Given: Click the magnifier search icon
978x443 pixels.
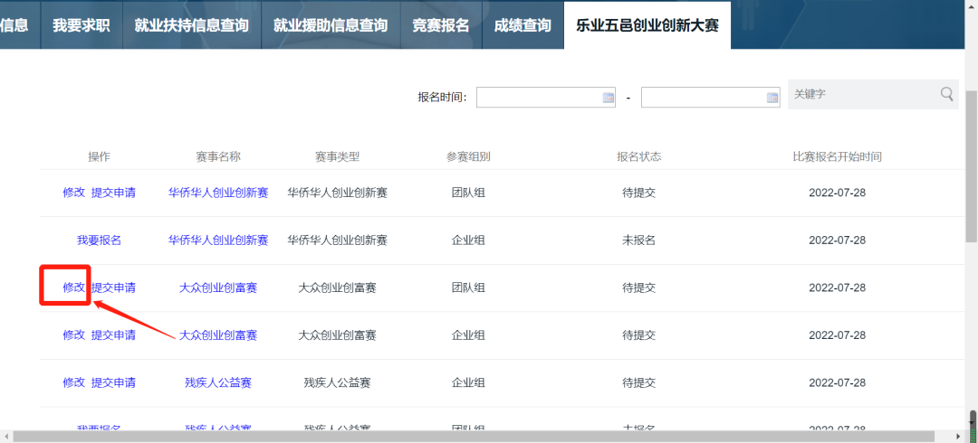Looking at the screenshot, I should click(x=946, y=94).
